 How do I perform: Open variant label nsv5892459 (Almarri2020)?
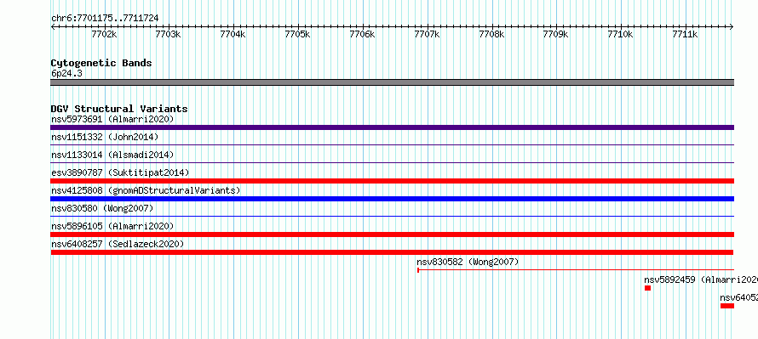[x=700, y=280]
